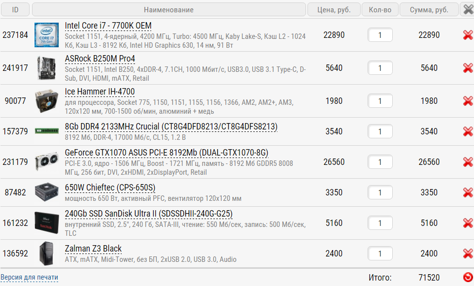
Task: Open the ASRock B250M Pro4 product link
Action: coord(100,59)
